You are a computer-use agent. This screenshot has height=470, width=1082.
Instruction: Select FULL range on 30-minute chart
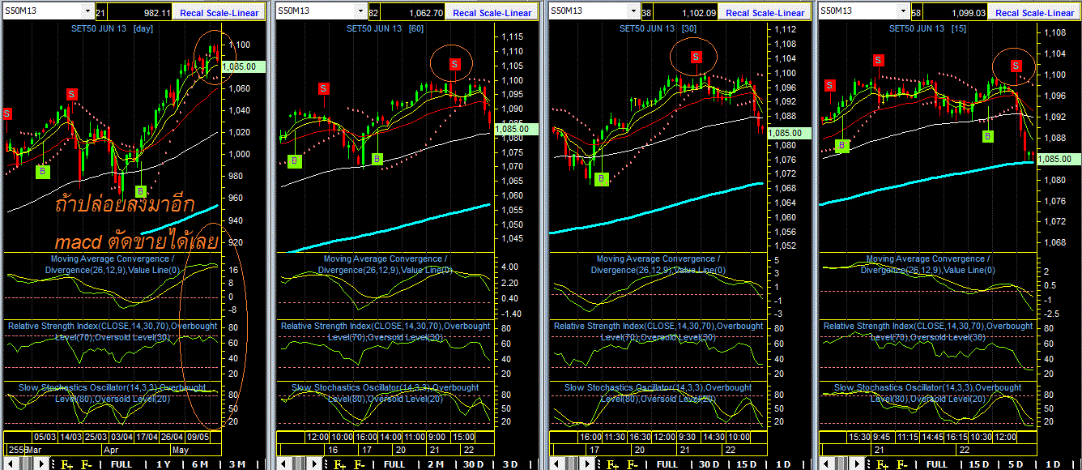pos(667,464)
